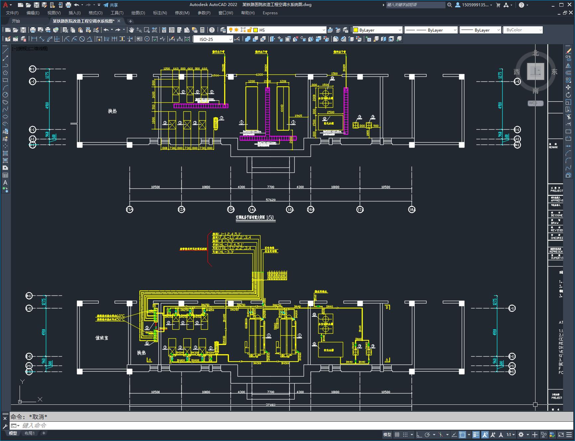
Task: Open the ByColor plot style dropdown
Action: coord(540,30)
